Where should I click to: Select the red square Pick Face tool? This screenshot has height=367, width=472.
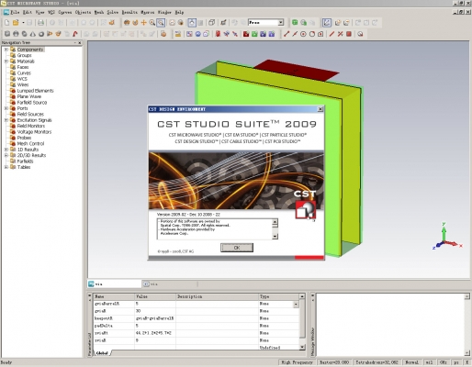click(x=349, y=34)
